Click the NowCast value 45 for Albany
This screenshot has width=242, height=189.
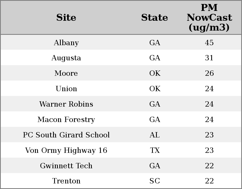pos(209,43)
